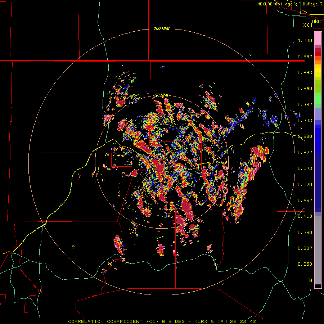Select the 0.787 scale value
The height and width of the screenshot is (324, 324).
tap(305, 104)
